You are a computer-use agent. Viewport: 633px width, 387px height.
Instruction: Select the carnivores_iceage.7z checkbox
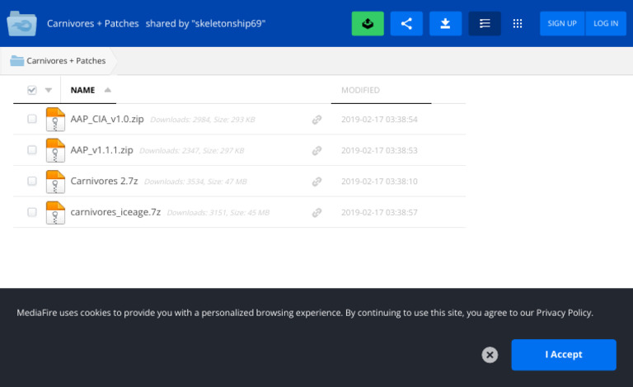click(x=32, y=212)
